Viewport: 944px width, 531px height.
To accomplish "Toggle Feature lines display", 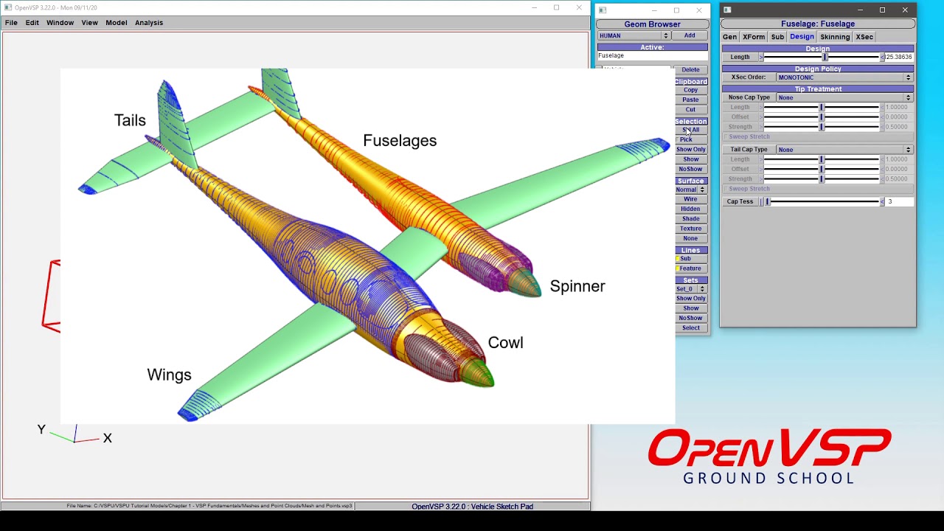I will click(690, 268).
